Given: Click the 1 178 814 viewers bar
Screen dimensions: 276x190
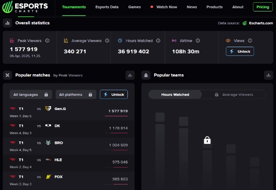Looking at the screenshot, I should point(116,133).
